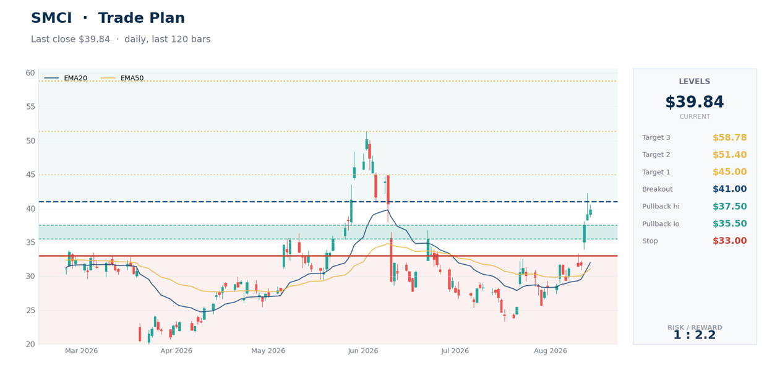Click the 55 y-axis tick label
This screenshot has height=383, width=772.
pyautogui.click(x=30, y=106)
